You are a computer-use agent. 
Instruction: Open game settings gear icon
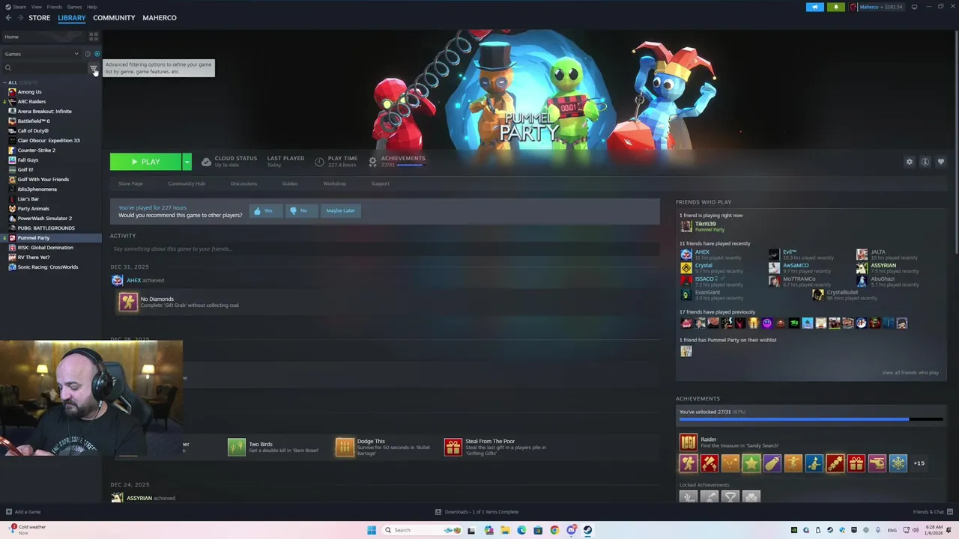pos(910,162)
